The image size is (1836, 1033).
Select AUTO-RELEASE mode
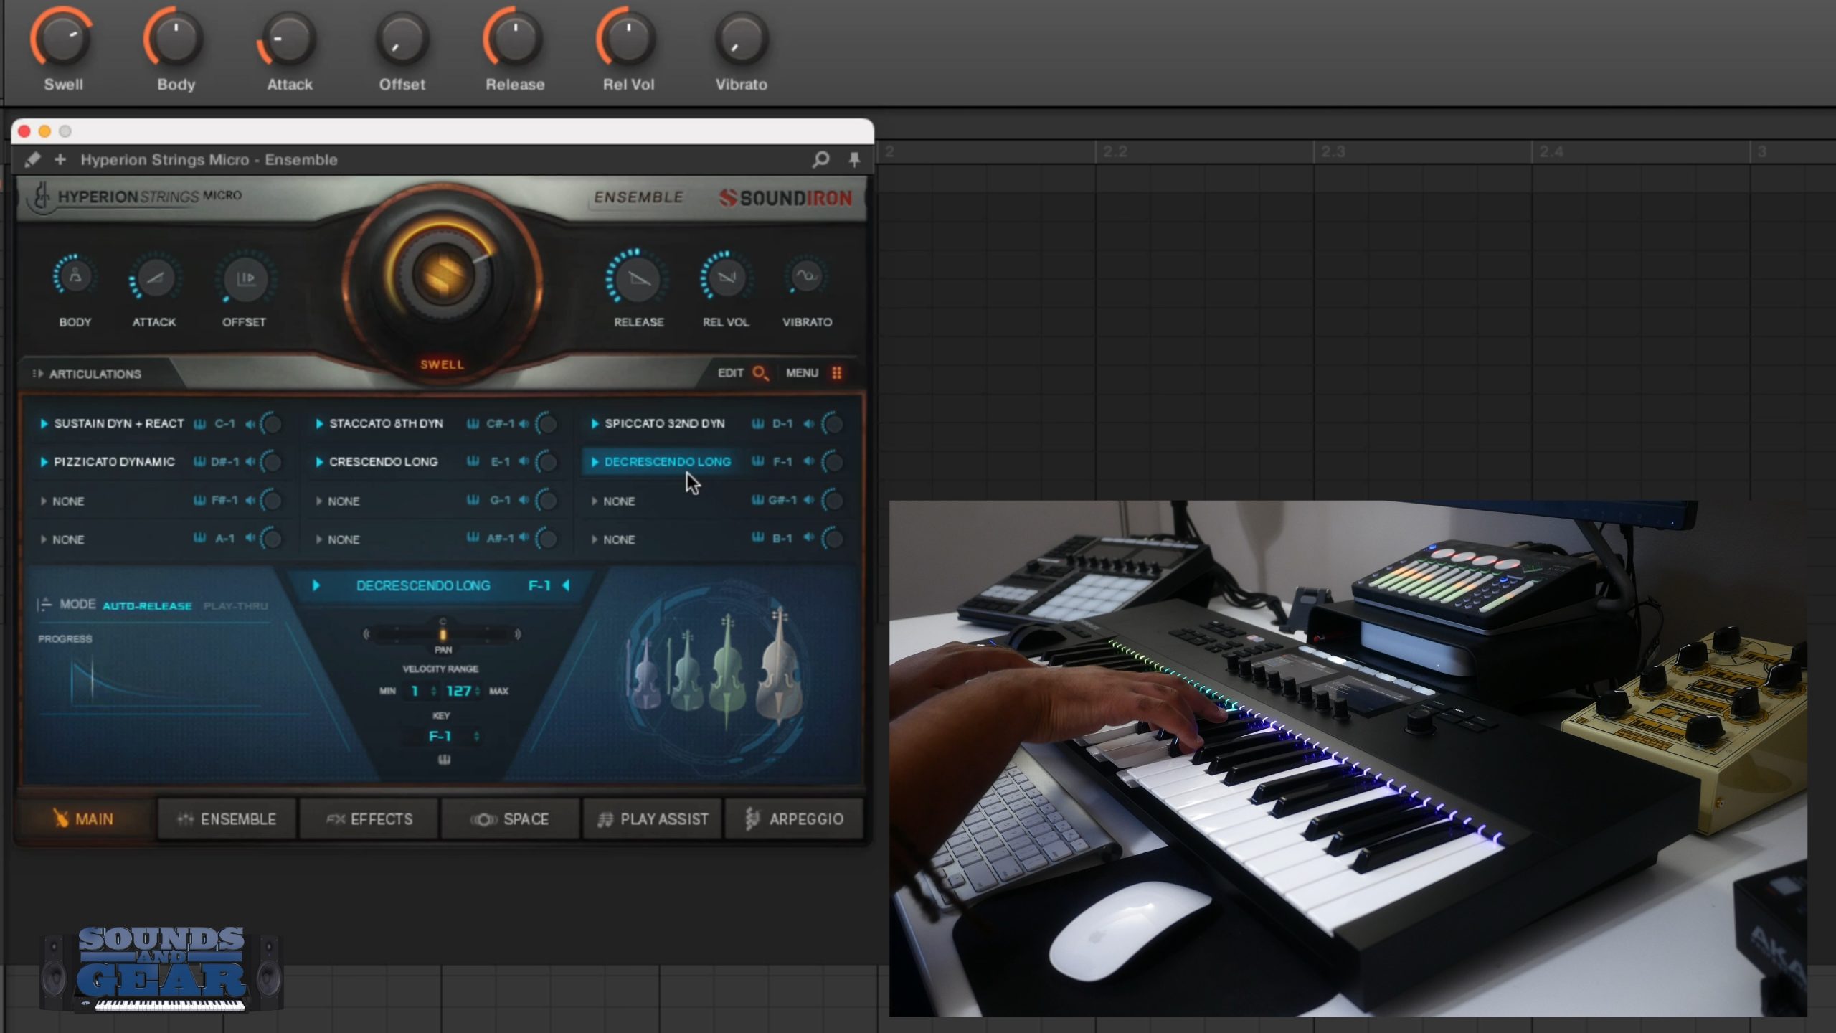pyautogui.click(x=147, y=606)
